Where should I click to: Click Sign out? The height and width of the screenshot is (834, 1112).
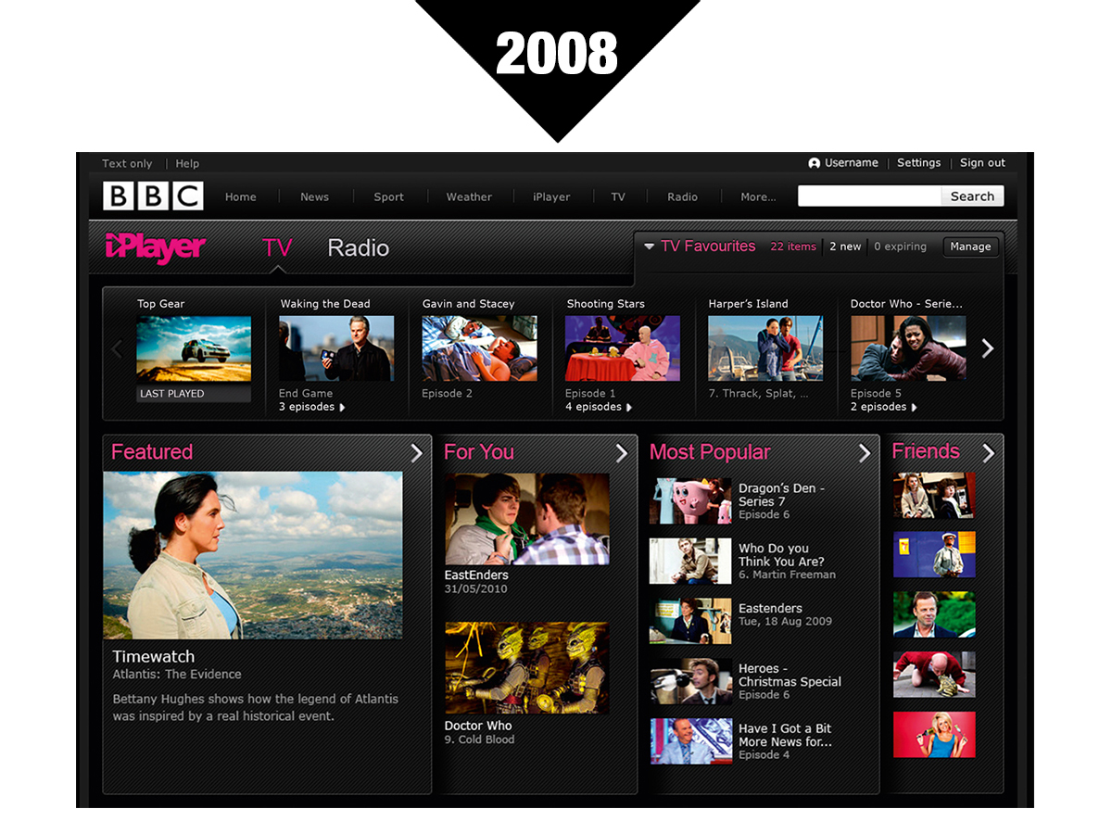pyautogui.click(x=982, y=162)
